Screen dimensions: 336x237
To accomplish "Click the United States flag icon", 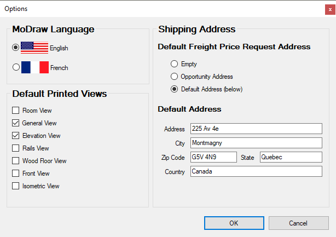I will coord(34,48).
